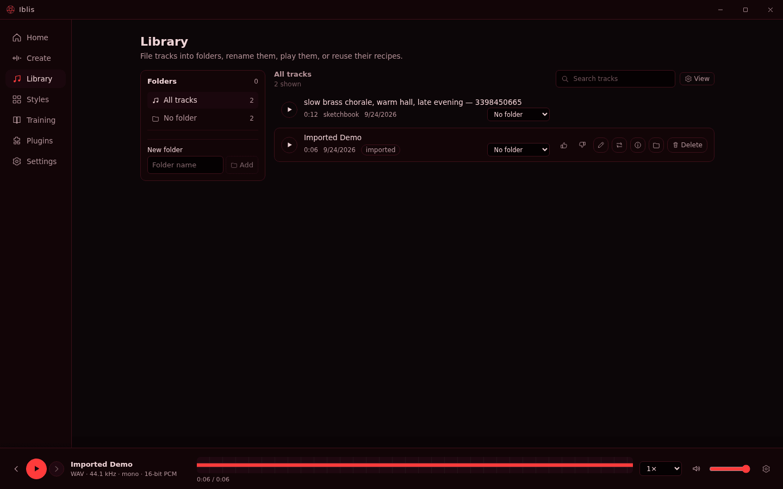Open the Styles page

(36, 99)
